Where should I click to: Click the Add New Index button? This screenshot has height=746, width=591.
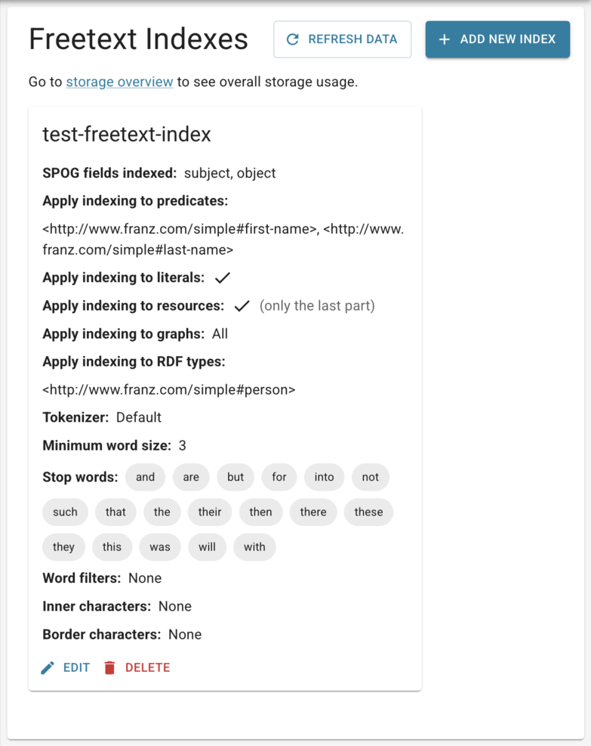pyautogui.click(x=497, y=39)
